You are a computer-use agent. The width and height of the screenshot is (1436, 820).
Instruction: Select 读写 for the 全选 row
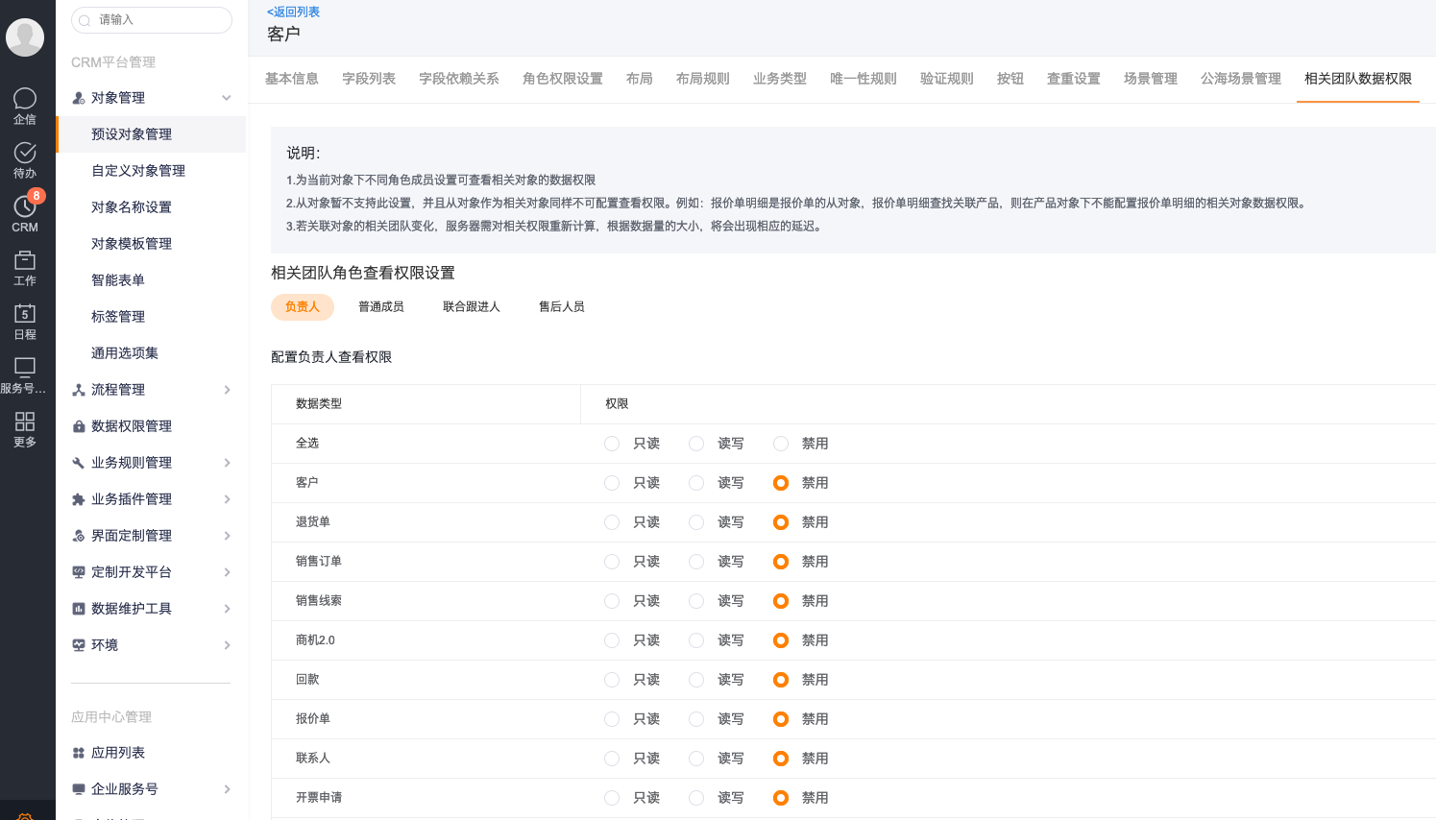pos(696,444)
